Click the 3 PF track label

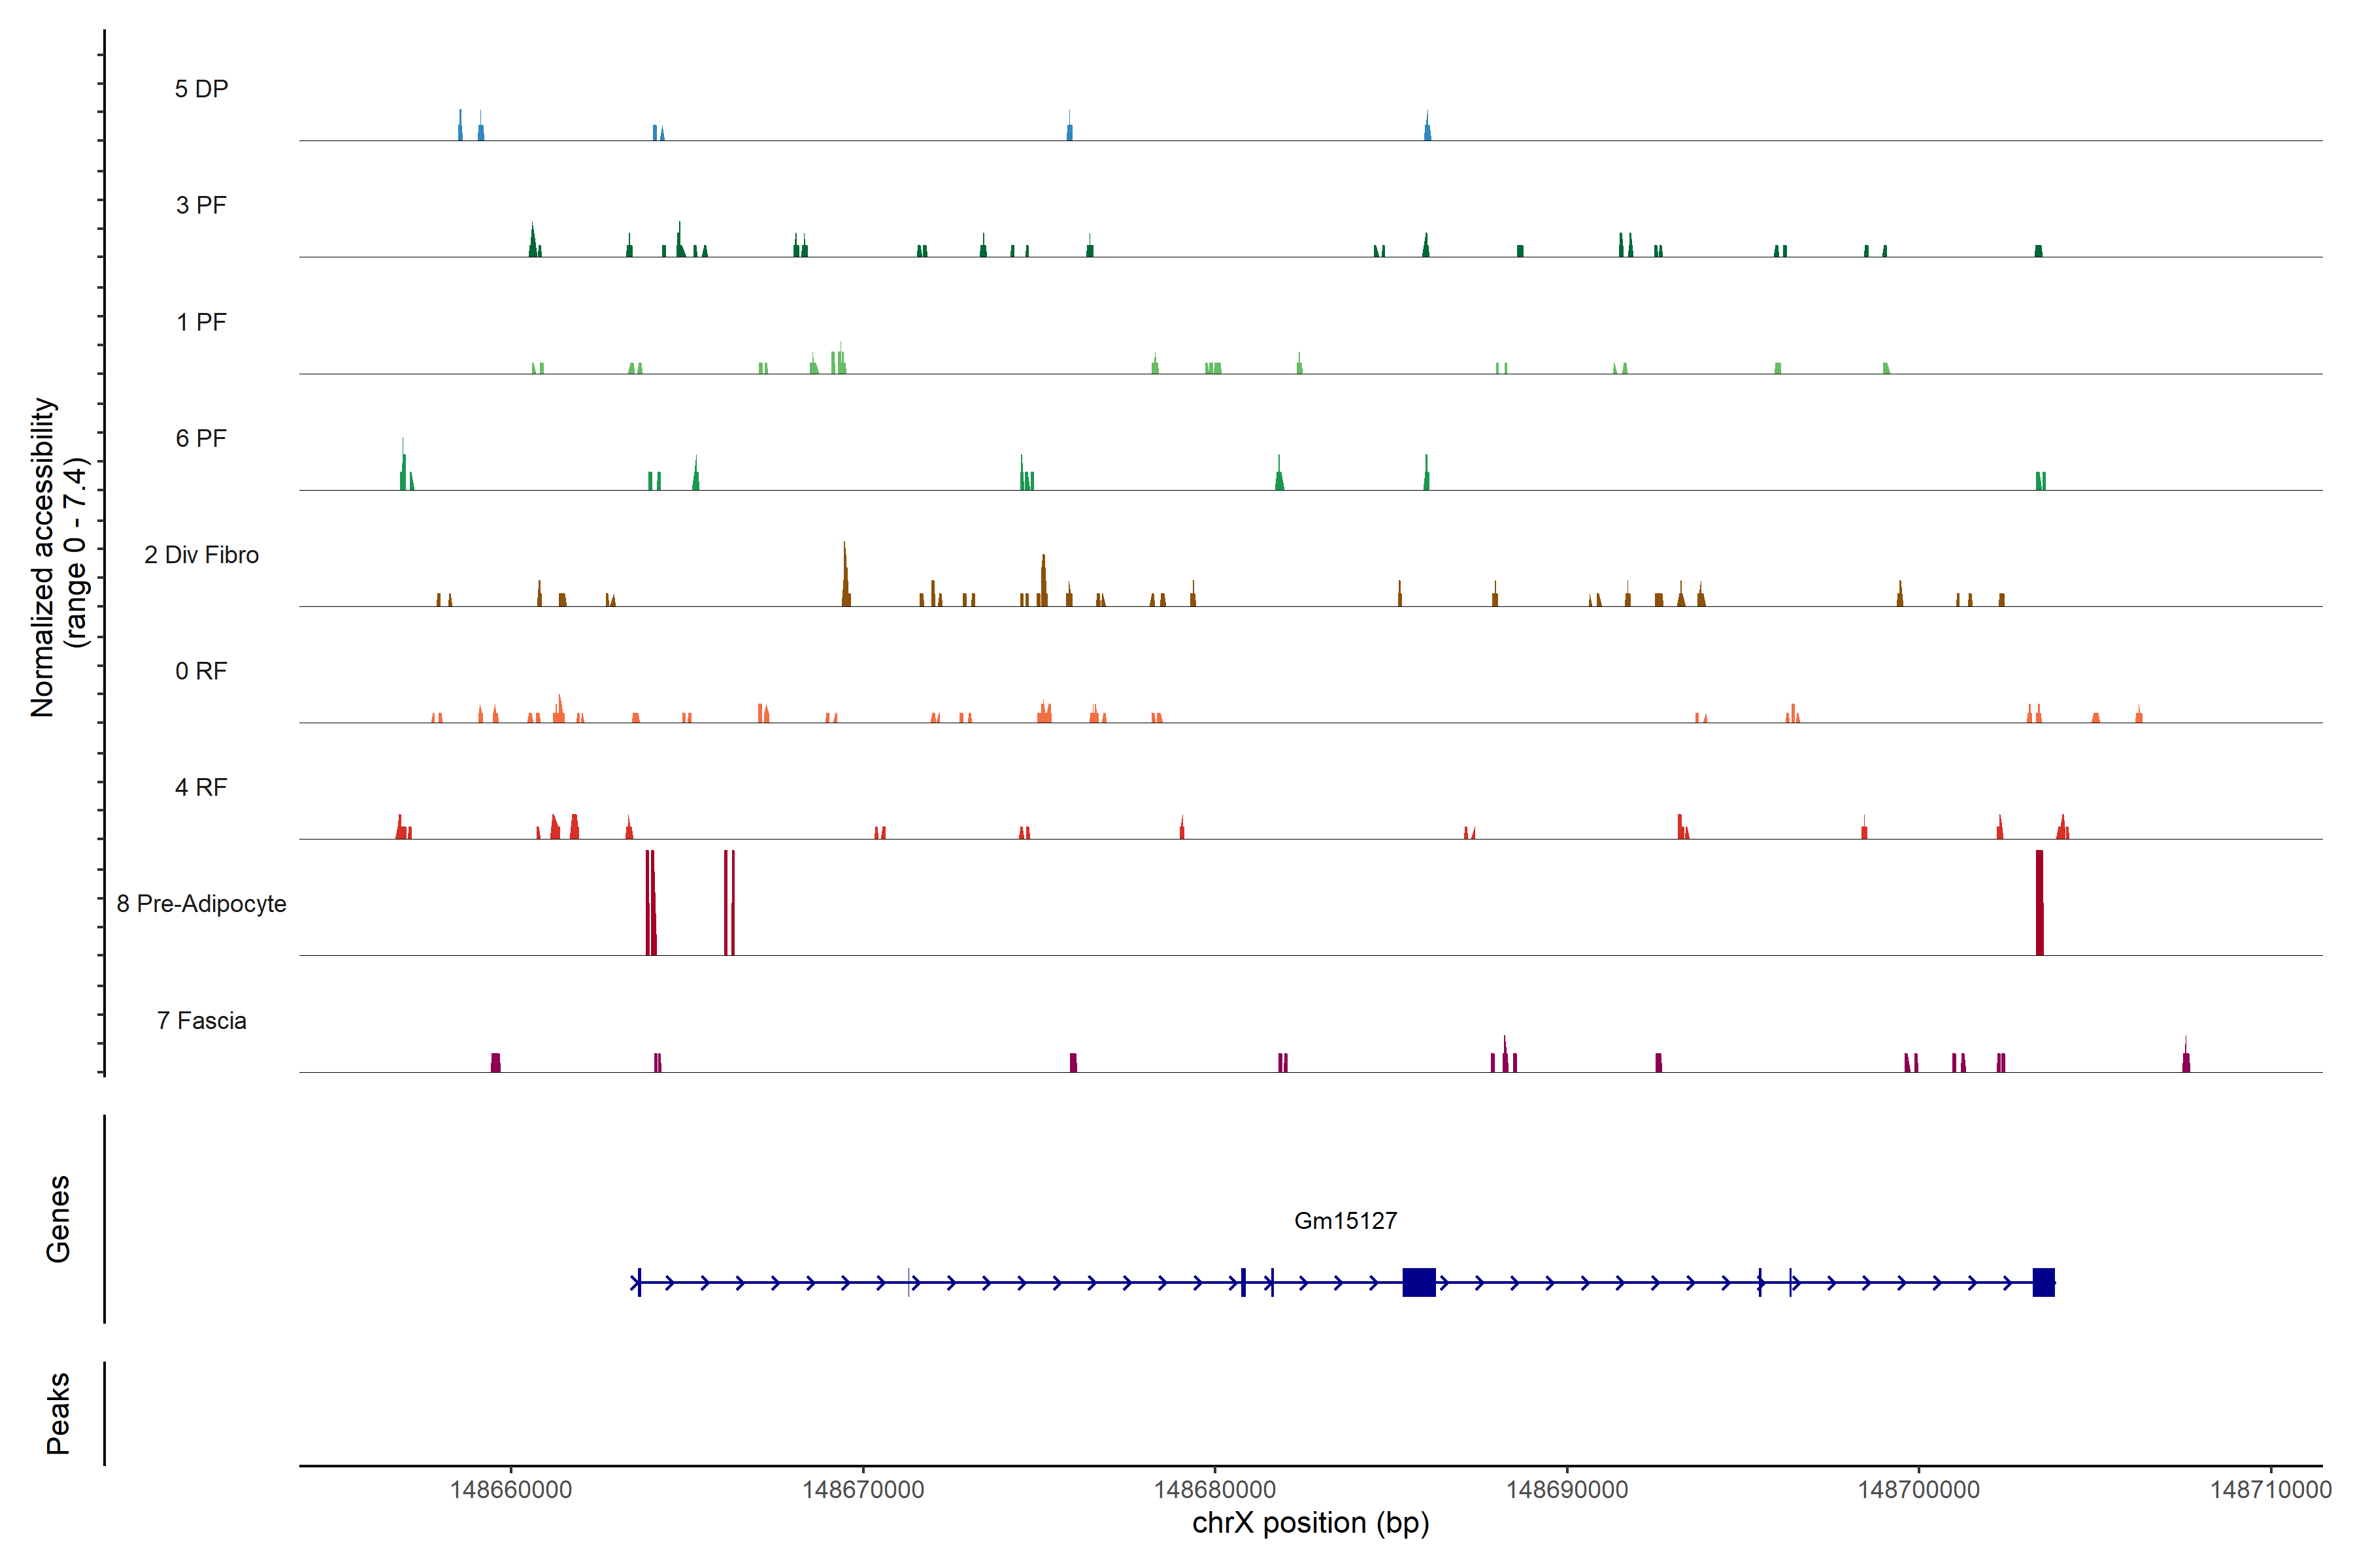(201, 205)
